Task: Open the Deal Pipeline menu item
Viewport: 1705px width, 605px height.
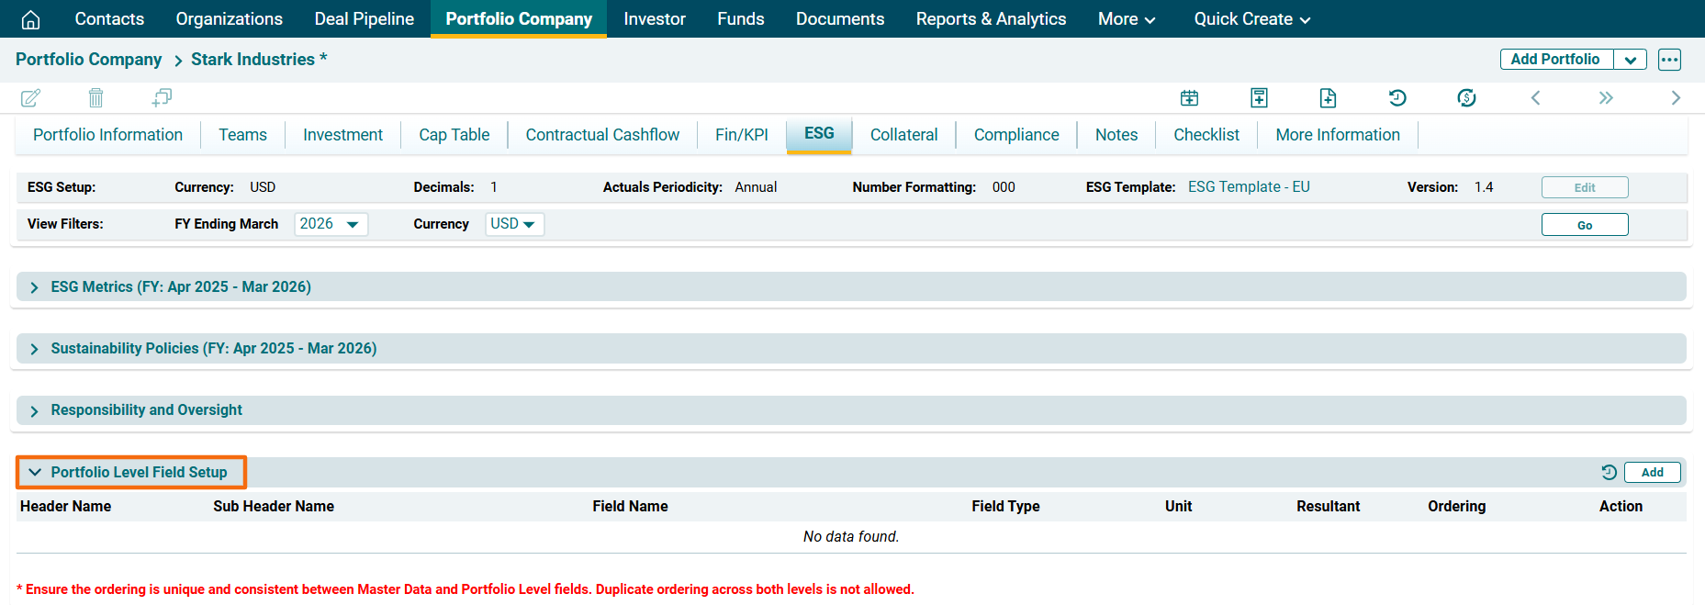Action: pyautogui.click(x=364, y=19)
